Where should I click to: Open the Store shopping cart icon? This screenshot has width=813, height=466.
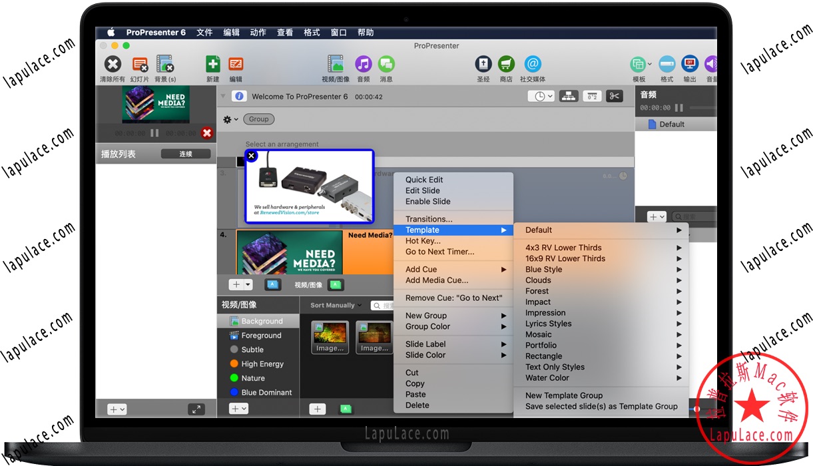[506, 65]
